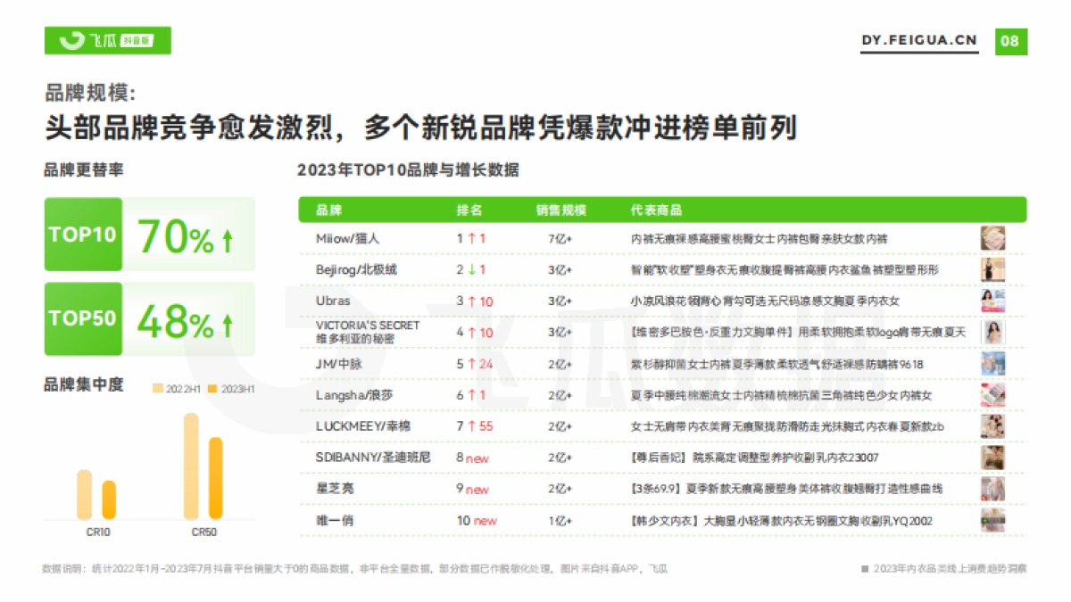1071x602 pixels.
Task: Select the green TOP10 badge
Action: [82, 235]
